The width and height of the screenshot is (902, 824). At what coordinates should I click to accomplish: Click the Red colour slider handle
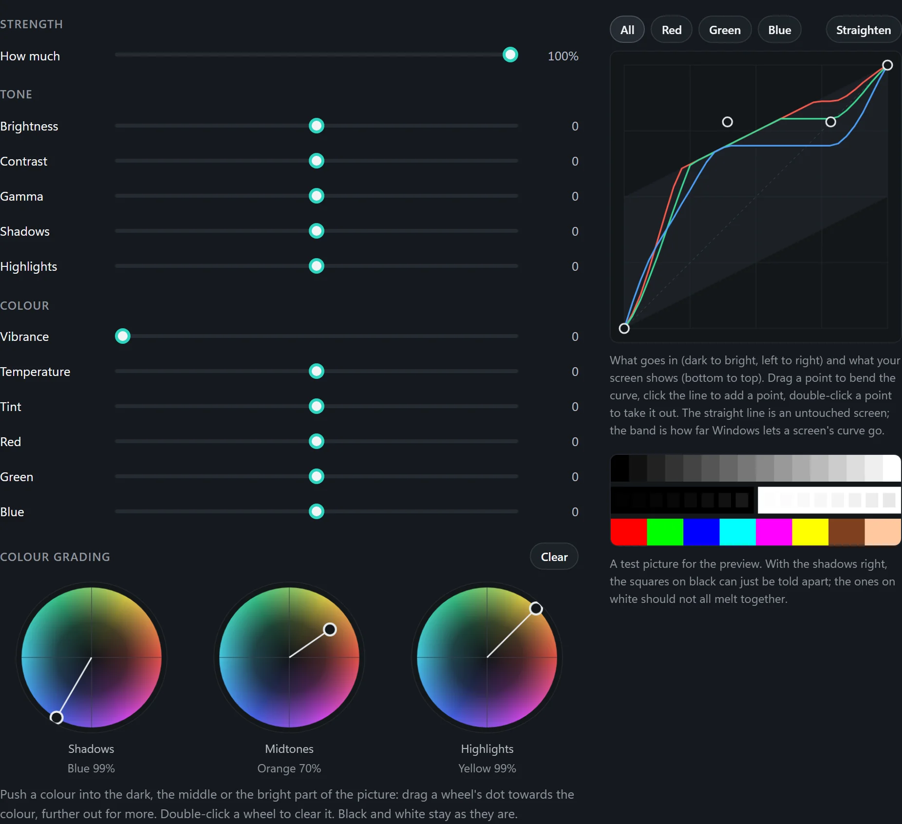317,441
